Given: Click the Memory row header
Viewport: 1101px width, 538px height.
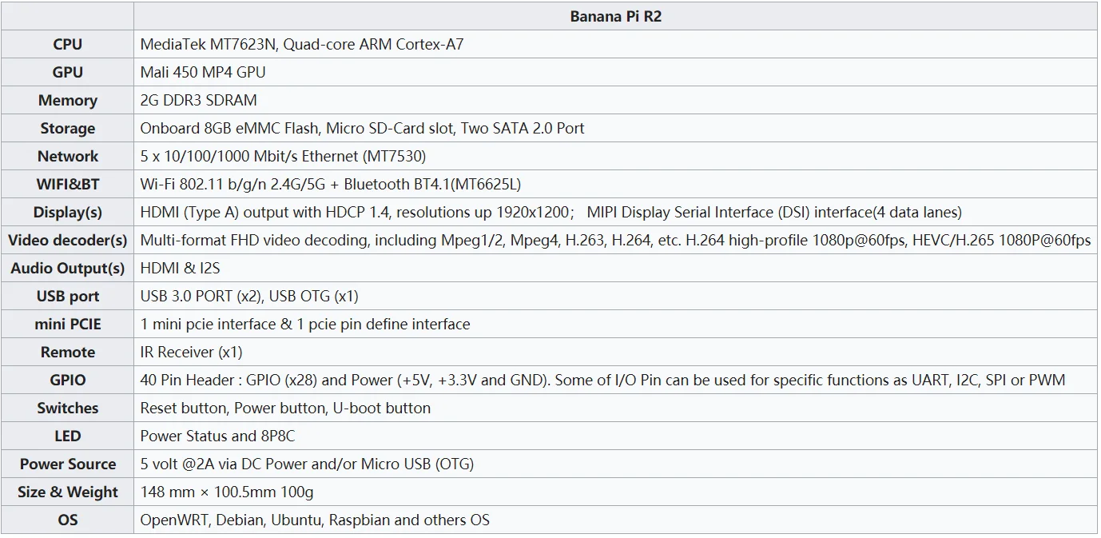Looking at the screenshot, I should (x=67, y=101).
